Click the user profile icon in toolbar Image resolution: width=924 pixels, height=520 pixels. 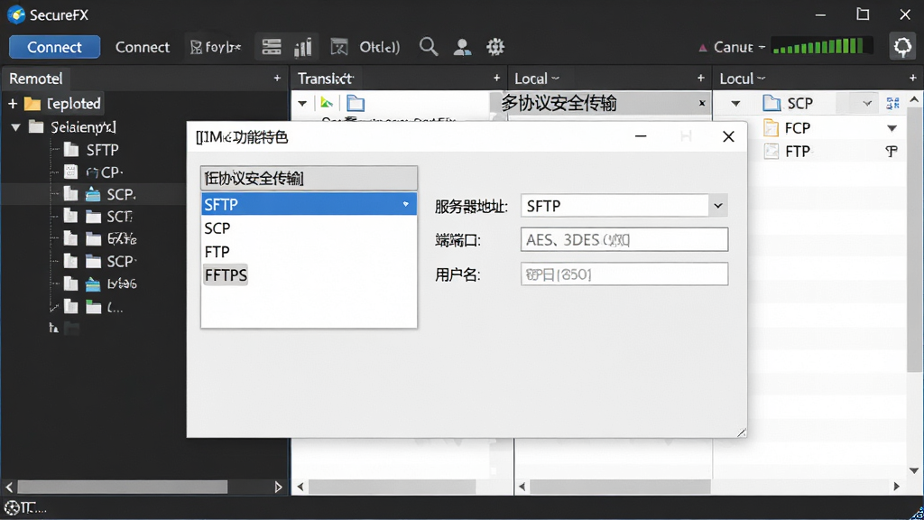[462, 47]
